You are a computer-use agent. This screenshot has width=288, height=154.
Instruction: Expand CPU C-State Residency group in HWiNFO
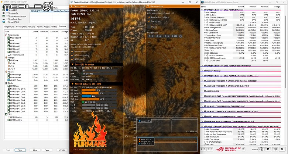[x=202, y=65]
